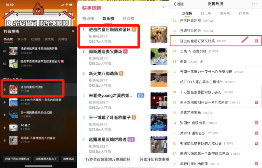Open the three-dot menu in 微博热搜
Image resolution: width=262 pixels, height=168 pixels.
pos(254,4)
